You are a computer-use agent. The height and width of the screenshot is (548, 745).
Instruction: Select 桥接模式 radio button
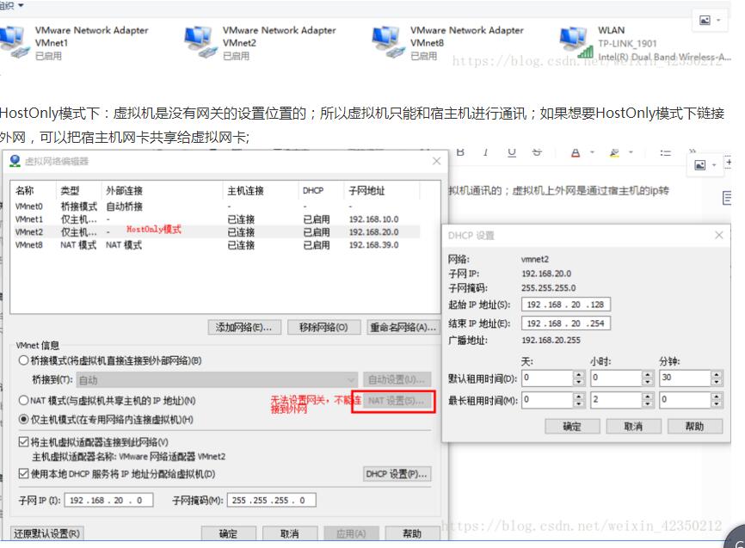click(x=23, y=360)
